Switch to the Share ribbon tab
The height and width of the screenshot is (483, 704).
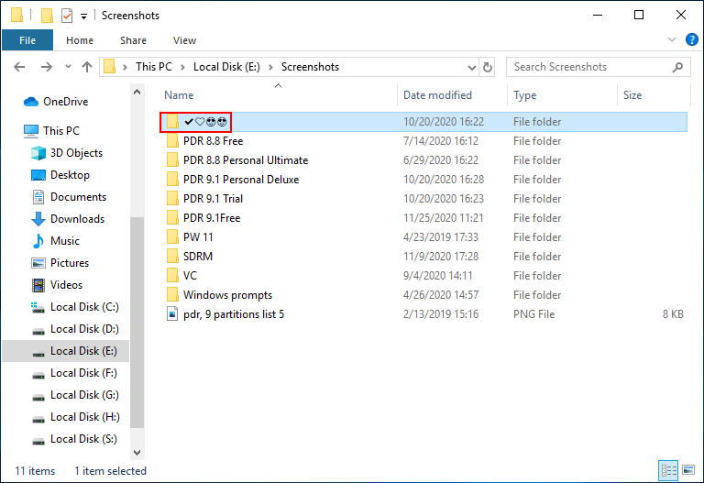[133, 40]
